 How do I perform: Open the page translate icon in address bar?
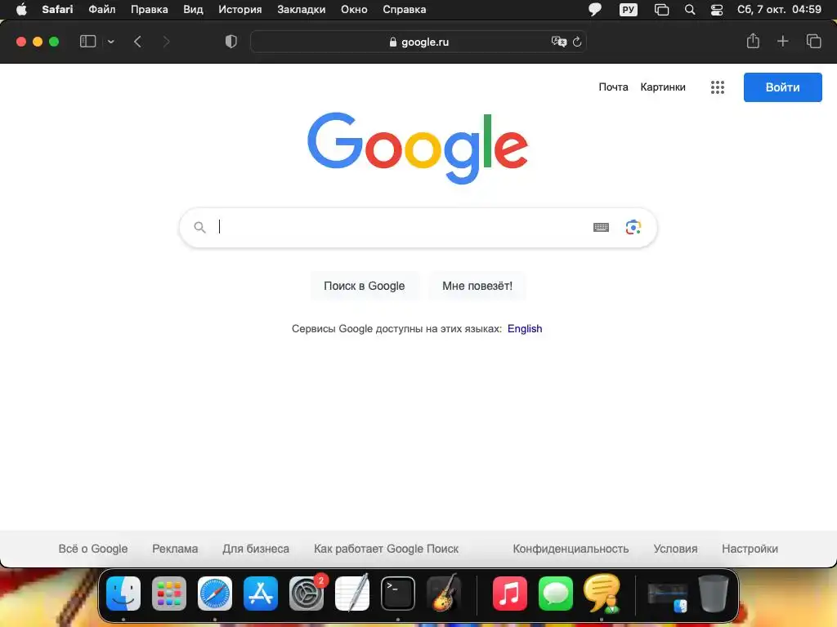point(559,42)
